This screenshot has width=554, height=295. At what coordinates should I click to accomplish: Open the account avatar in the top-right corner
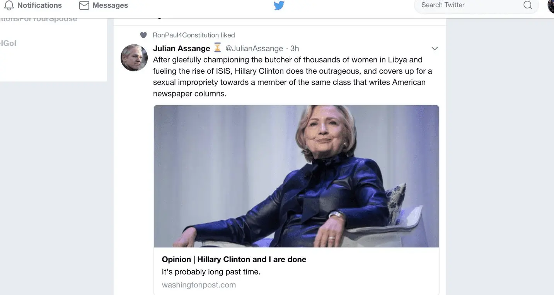tap(551, 5)
